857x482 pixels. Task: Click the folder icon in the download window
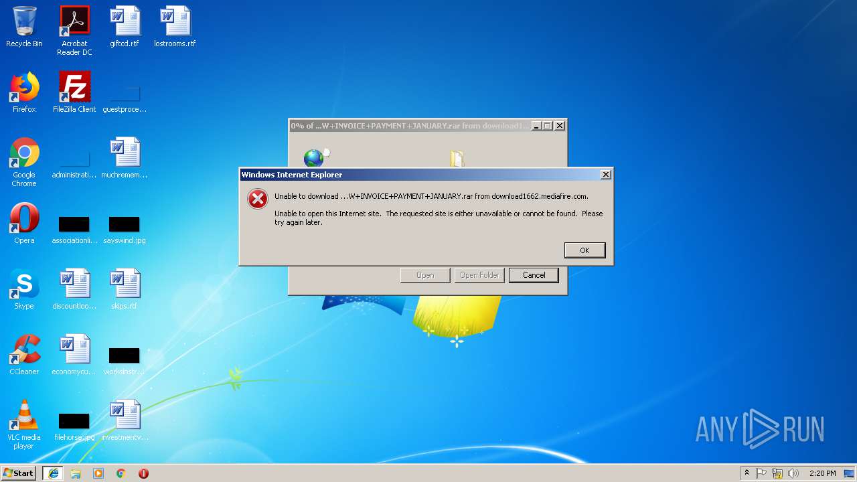pos(457,159)
